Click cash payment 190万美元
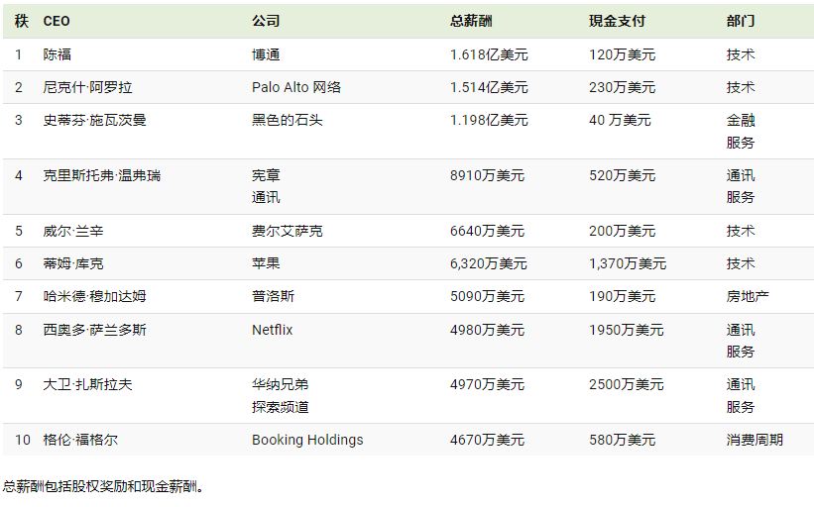Image resolution: width=814 pixels, height=507 pixels. pyautogui.click(x=622, y=296)
